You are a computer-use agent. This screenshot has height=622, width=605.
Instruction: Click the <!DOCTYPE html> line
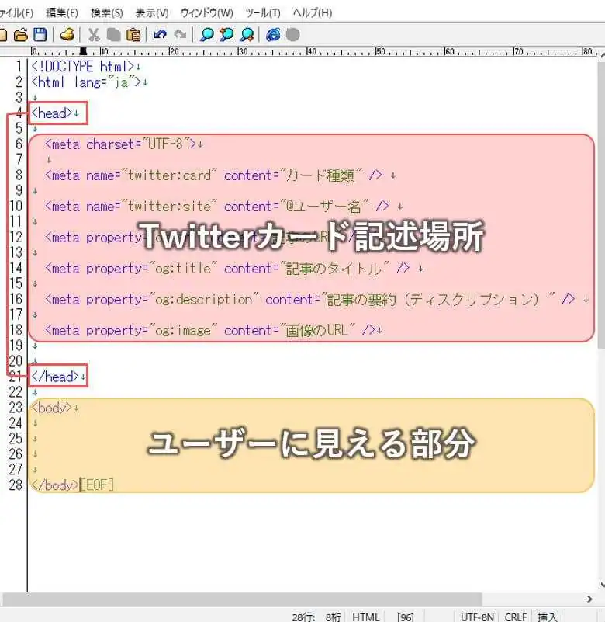[86, 66]
